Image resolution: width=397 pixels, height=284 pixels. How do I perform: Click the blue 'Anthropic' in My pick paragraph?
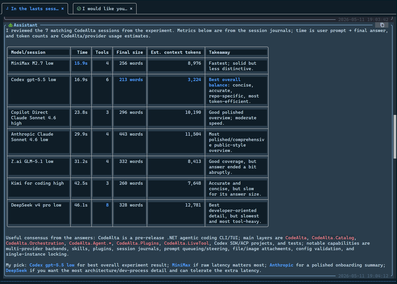click(x=281, y=265)
